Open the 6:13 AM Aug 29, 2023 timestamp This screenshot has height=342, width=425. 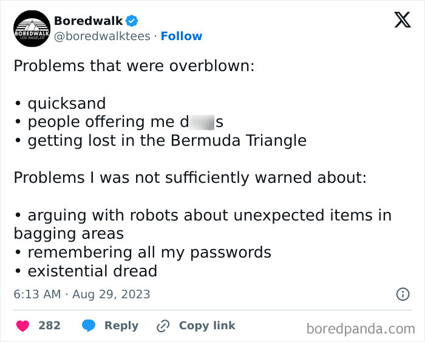pyautogui.click(x=81, y=294)
